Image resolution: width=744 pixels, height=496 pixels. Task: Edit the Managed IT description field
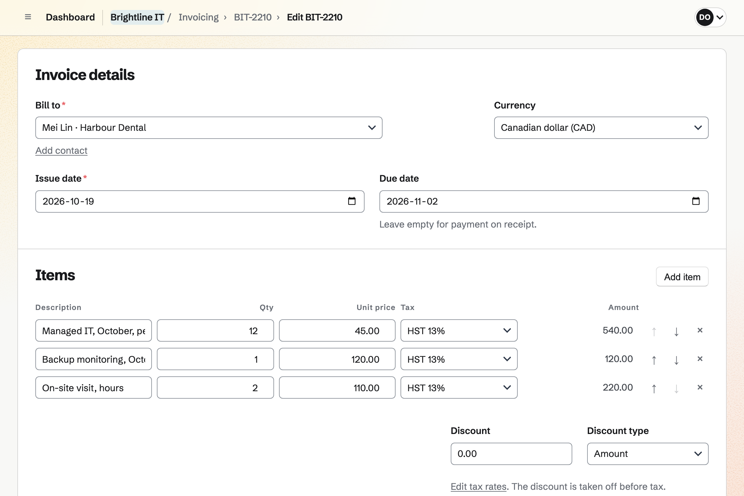[x=93, y=330]
